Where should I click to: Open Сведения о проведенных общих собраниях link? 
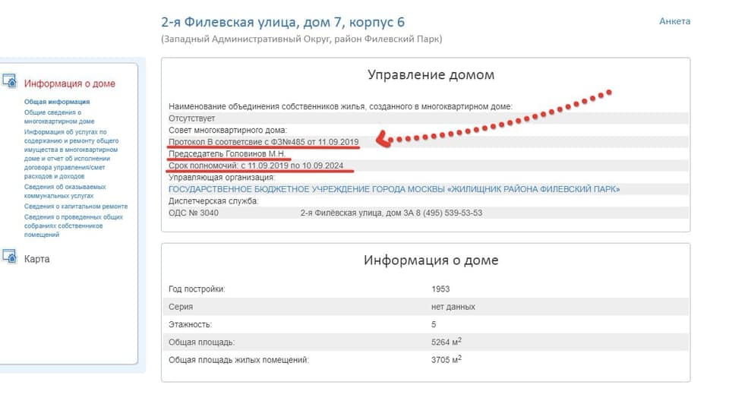[74, 226]
